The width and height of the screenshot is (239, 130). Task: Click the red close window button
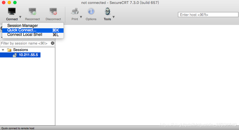click(x=3, y=3)
